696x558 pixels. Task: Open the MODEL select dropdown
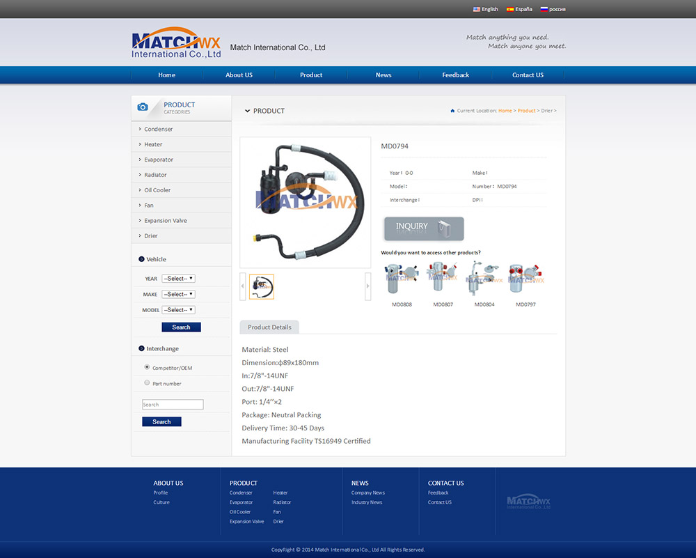click(x=178, y=310)
